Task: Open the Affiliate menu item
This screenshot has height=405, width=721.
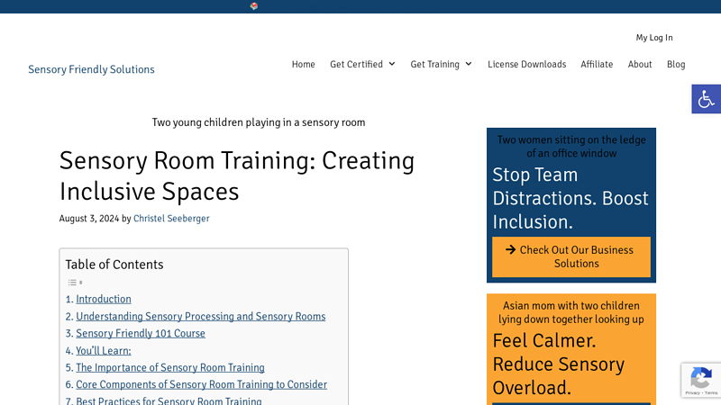Action: [597, 64]
